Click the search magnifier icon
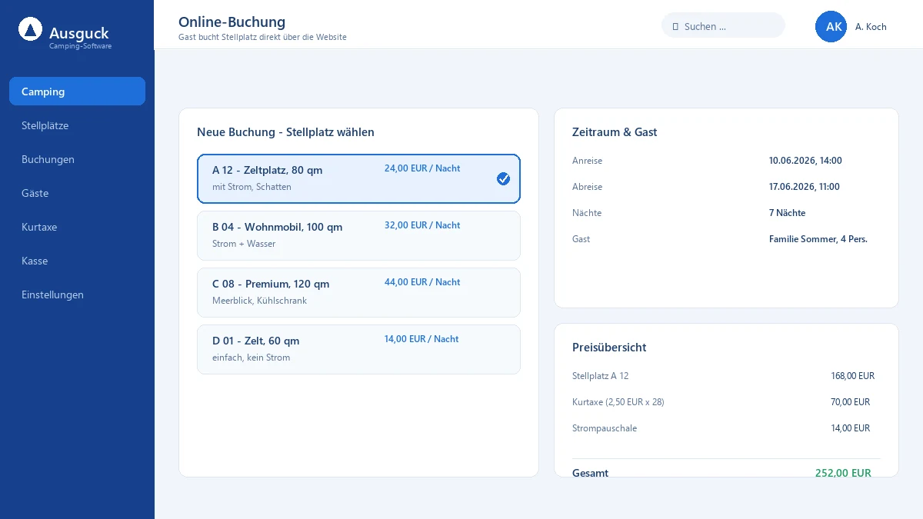 point(675,26)
